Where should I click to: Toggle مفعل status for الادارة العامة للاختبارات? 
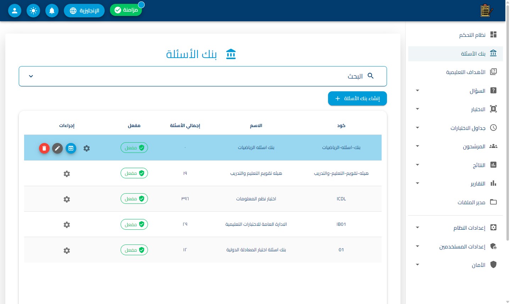[x=134, y=224]
